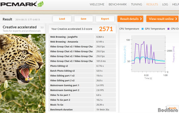Select the RESULTS tab
179x113 pixels.
click(x=152, y=4)
